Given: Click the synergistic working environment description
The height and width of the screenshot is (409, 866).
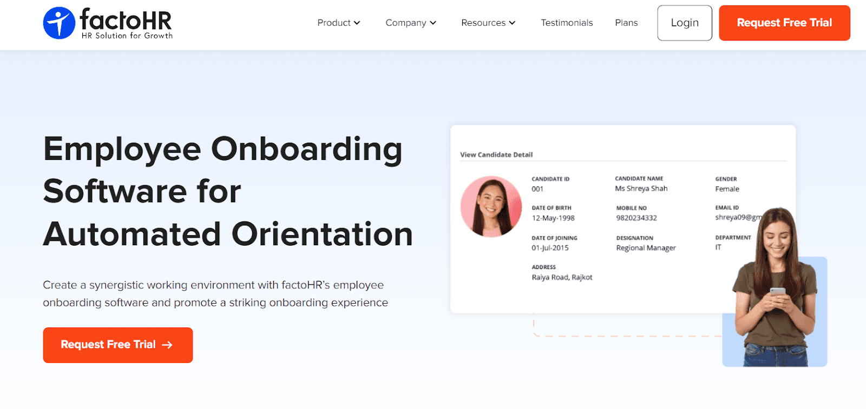Looking at the screenshot, I should click(x=215, y=294).
